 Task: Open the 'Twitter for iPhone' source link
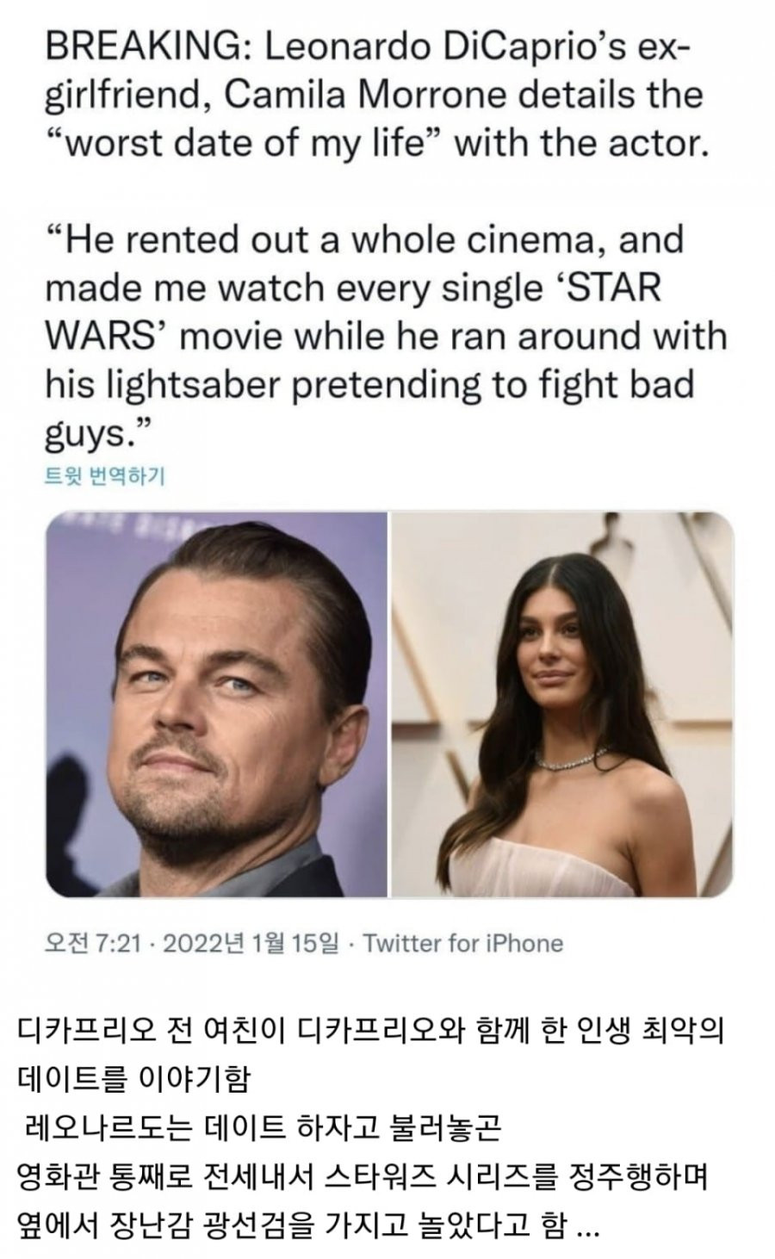click(x=463, y=943)
